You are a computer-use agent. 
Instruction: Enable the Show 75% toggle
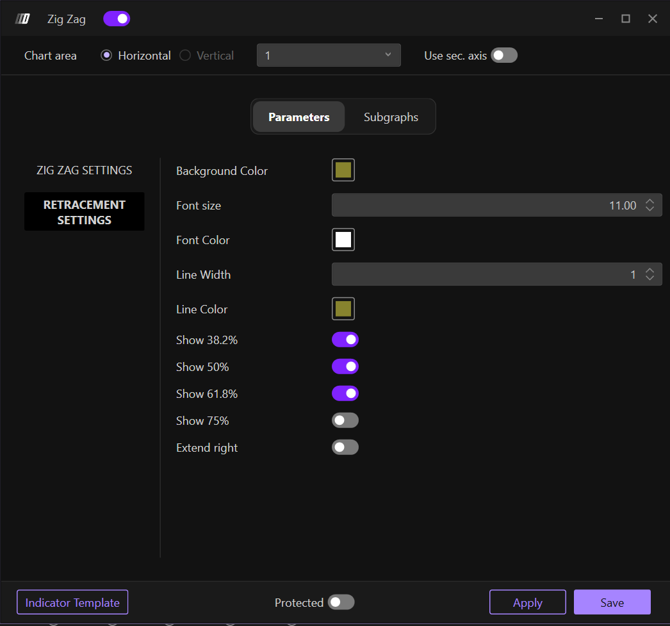point(345,420)
